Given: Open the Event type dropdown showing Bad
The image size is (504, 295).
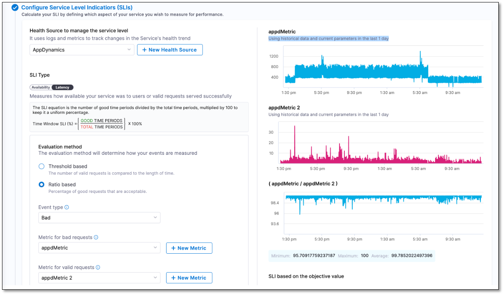Looking at the screenshot, I should pyautogui.click(x=99, y=218).
